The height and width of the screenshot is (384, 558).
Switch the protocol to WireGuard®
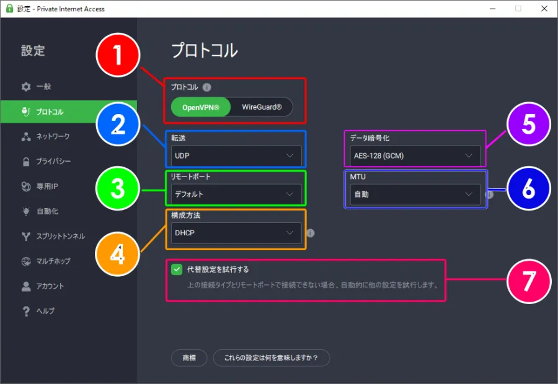pos(262,107)
